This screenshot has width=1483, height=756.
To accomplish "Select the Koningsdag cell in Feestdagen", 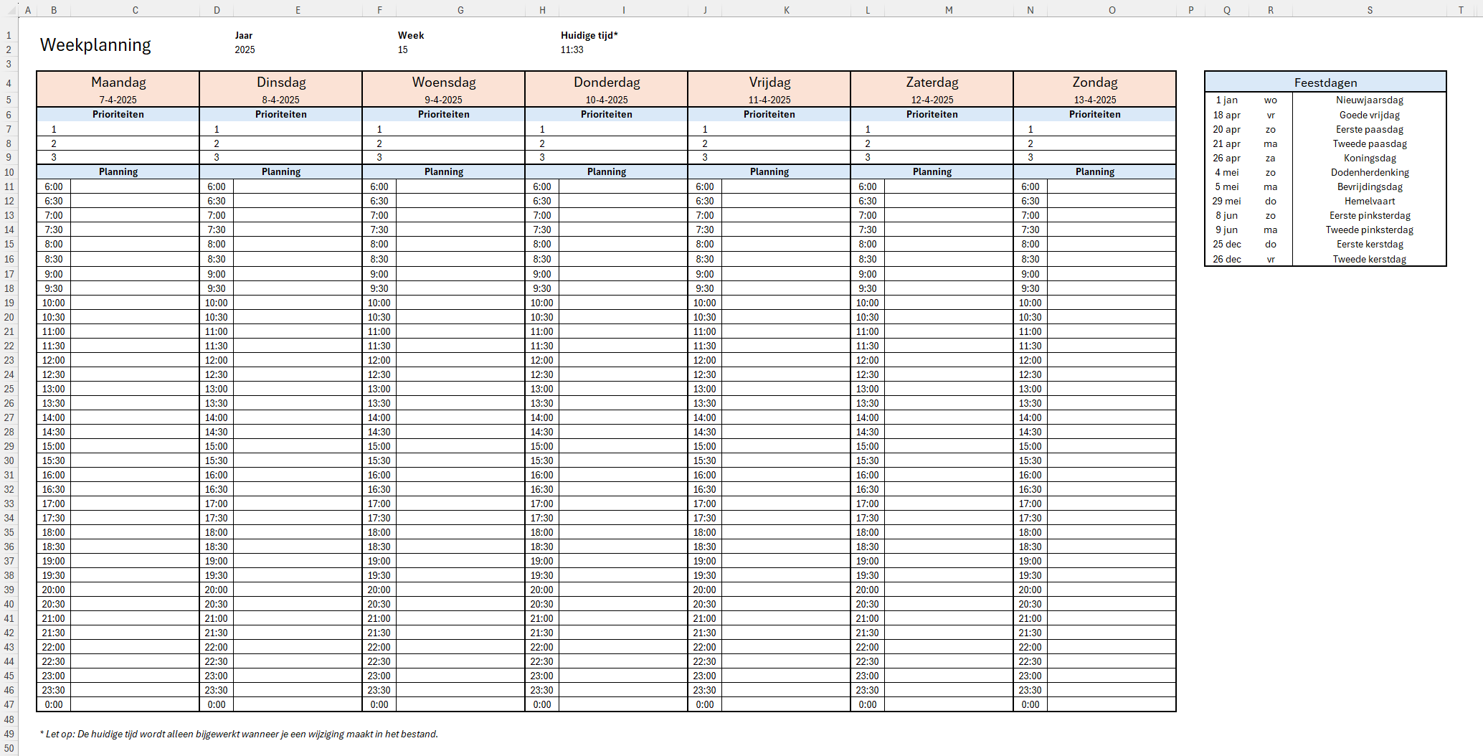I will [x=1369, y=158].
